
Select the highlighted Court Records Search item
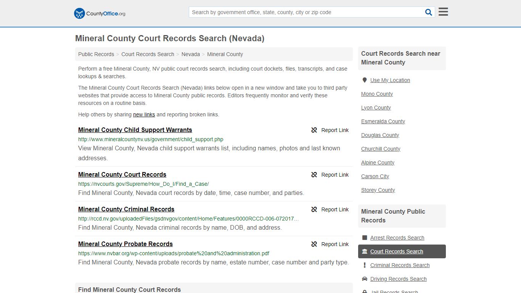point(402,251)
